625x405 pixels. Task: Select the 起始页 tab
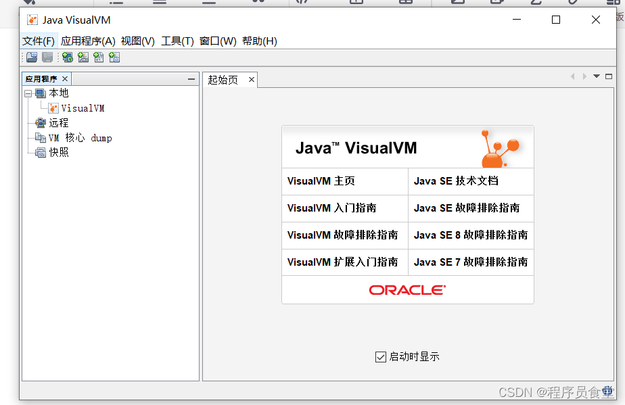click(223, 80)
